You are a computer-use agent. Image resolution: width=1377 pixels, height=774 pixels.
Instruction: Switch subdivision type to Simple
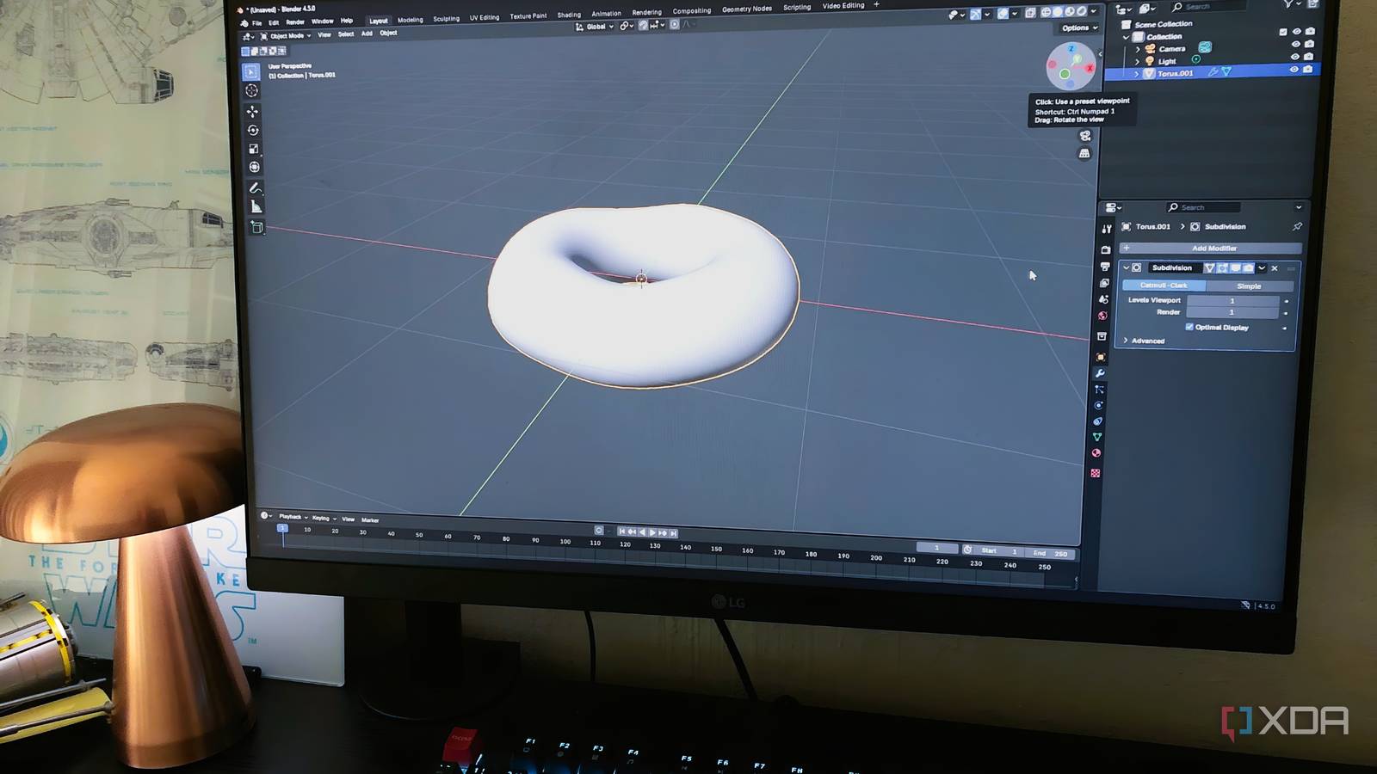coord(1249,286)
